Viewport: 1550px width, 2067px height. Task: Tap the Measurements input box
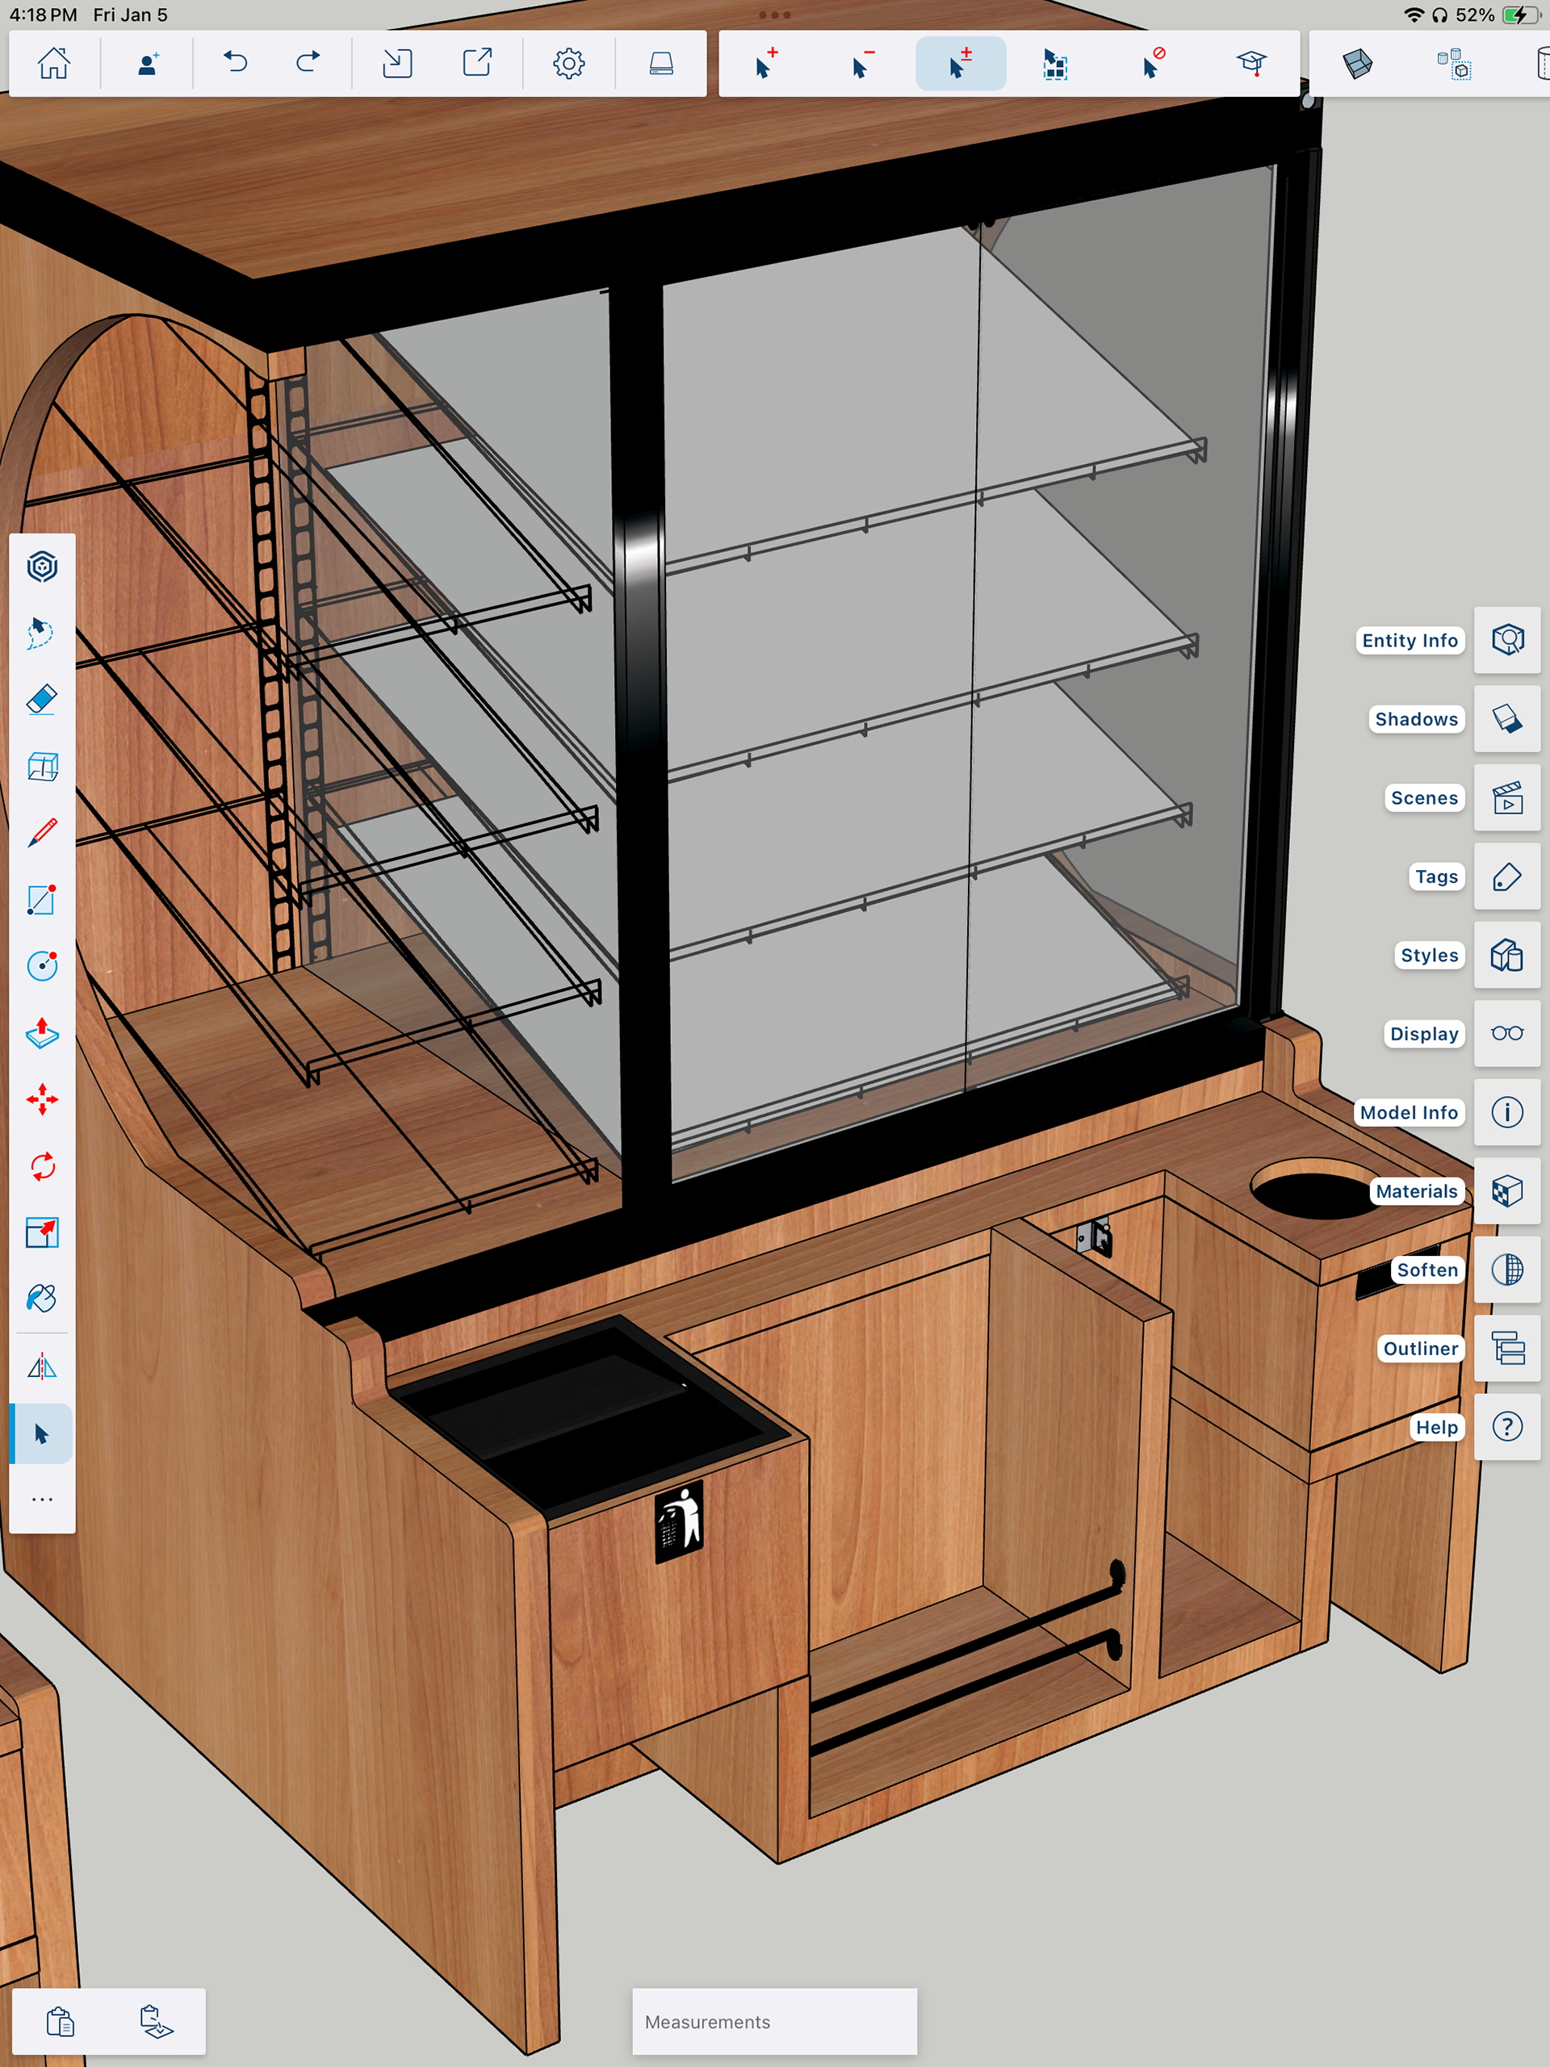coord(774,2021)
